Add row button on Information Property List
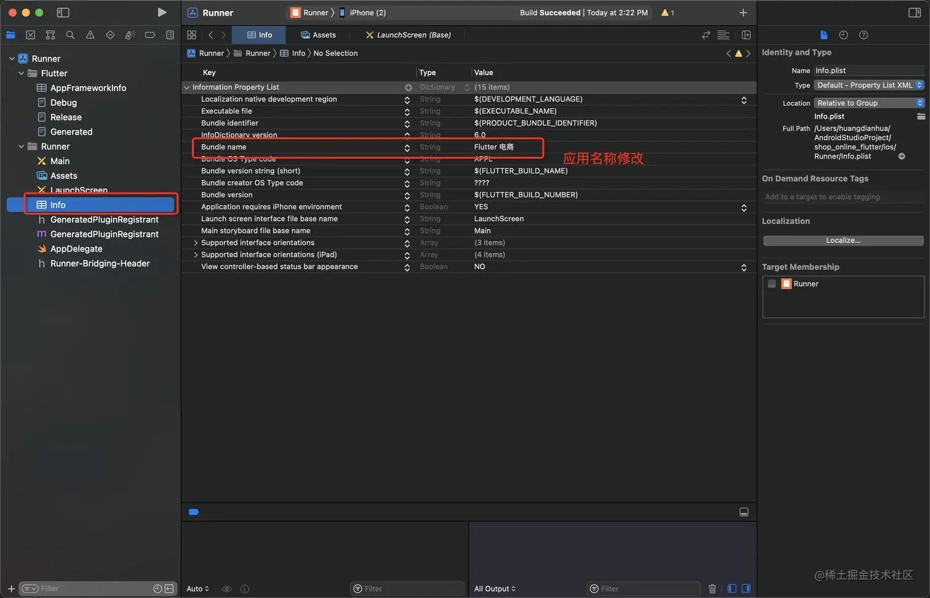This screenshot has width=930, height=598. 408,87
